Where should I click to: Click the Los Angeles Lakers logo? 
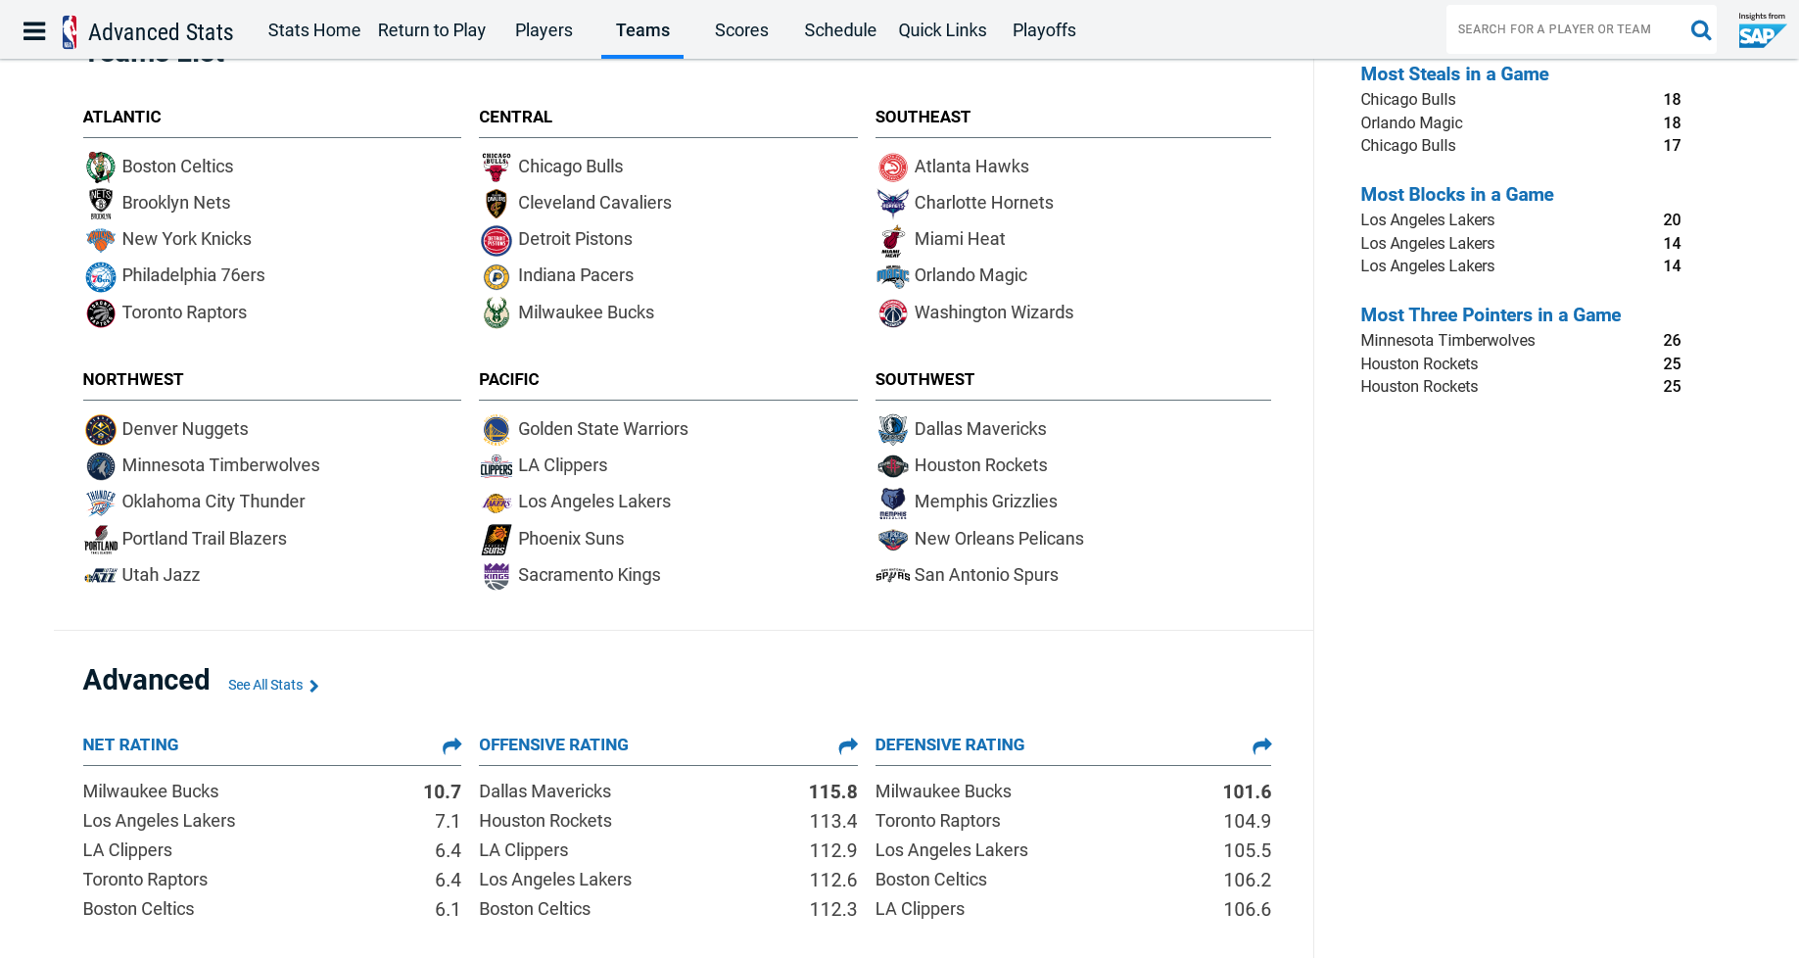497,503
